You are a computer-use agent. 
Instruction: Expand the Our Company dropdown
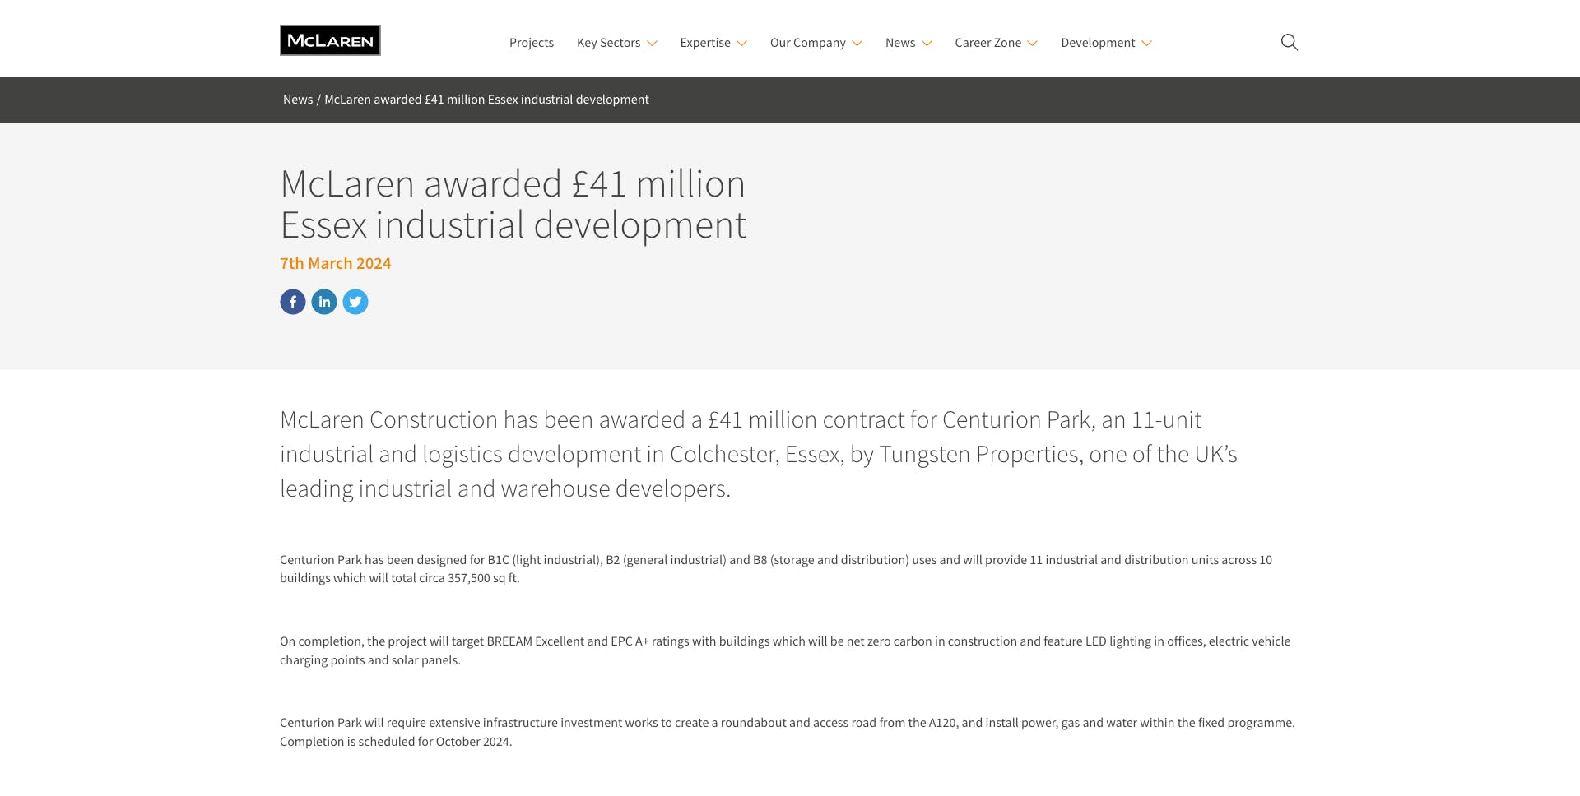tap(815, 43)
